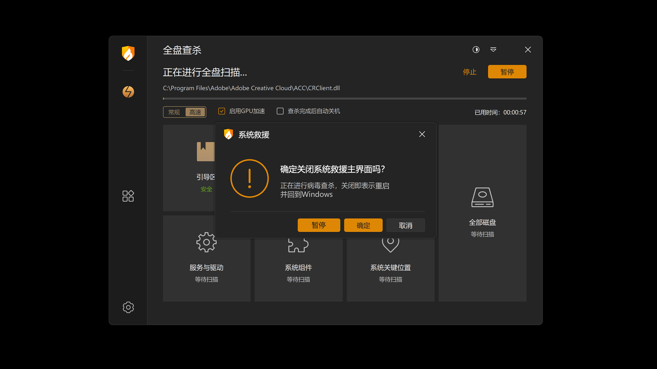Open the lightning bolt scan section
657x369 pixels.
click(x=128, y=92)
